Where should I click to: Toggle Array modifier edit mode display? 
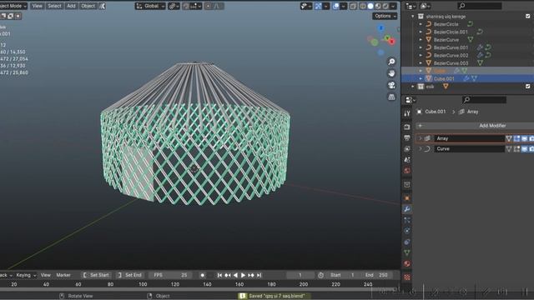[x=516, y=138]
